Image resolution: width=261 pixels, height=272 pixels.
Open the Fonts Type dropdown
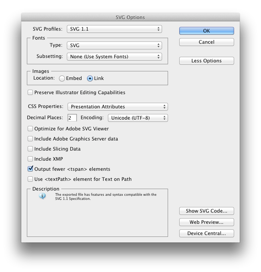[x=114, y=45]
